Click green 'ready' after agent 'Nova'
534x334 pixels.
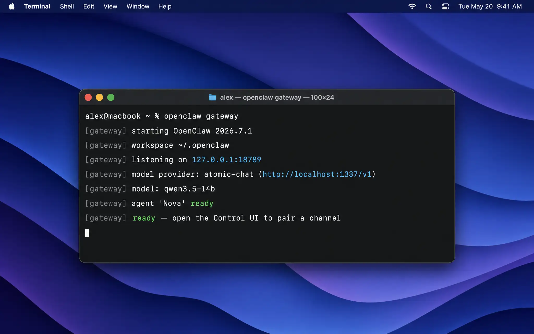click(x=202, y=204)
